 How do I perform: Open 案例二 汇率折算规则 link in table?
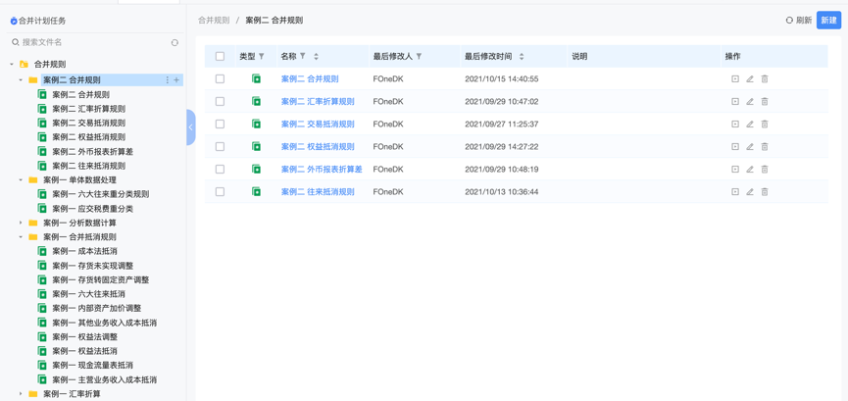(x=318, y=101)
